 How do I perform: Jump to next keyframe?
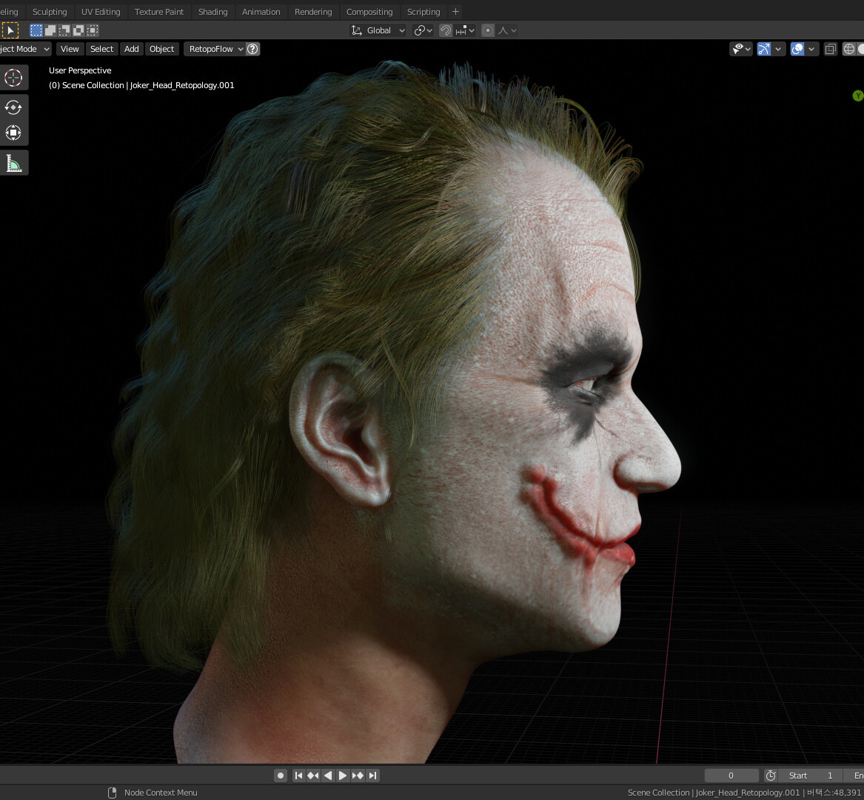358,776
